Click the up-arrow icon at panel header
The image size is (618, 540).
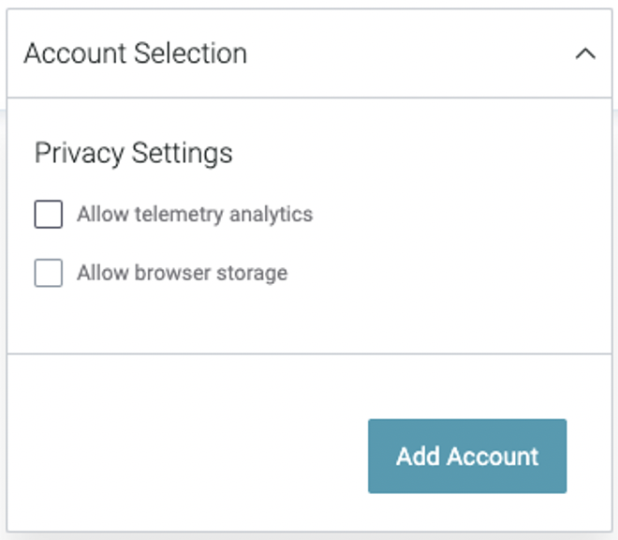[x=585, y=53]
